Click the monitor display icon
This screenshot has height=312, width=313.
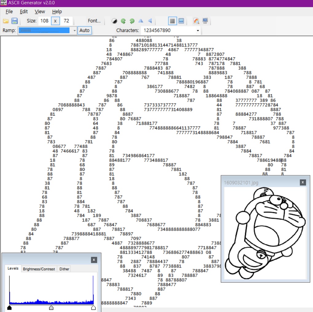pyautogui.click(x=205, y=21)
